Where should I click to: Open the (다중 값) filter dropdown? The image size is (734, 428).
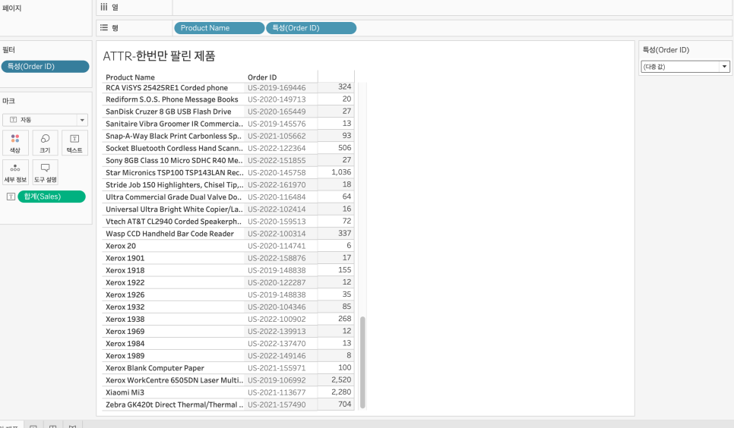point(685,67)
